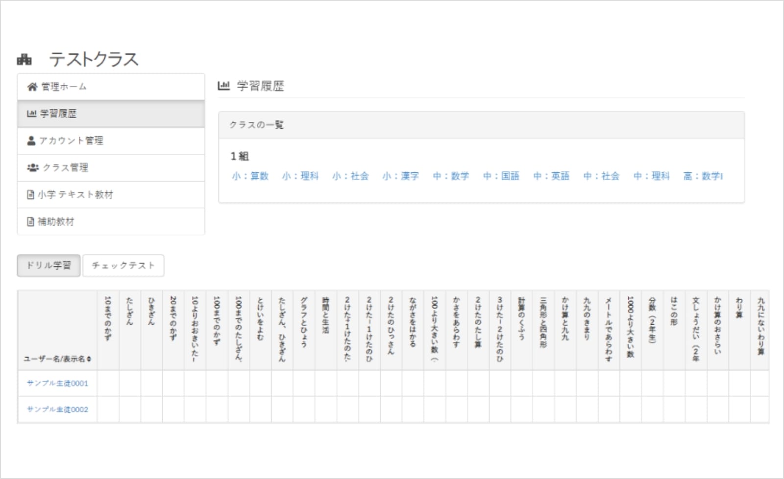Click the building icon next to テストクラス
The height and width of the screenshot is (479, 784).
point(24,60)
